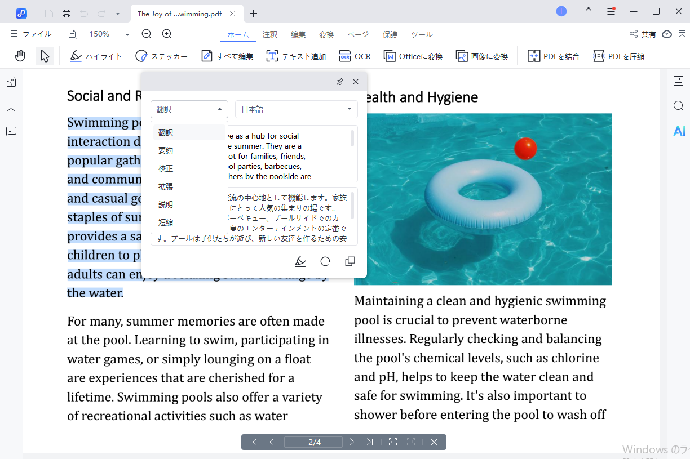Image resolution: width=690 pixels, height=459 pixels.
Task: Go to last page
Action: [x=370, y=442]
